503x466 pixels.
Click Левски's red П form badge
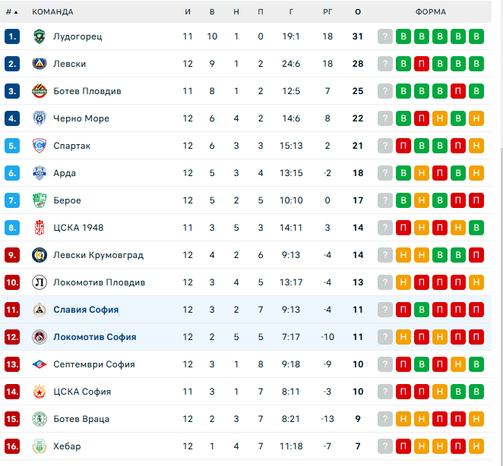[x=422, y=64]
